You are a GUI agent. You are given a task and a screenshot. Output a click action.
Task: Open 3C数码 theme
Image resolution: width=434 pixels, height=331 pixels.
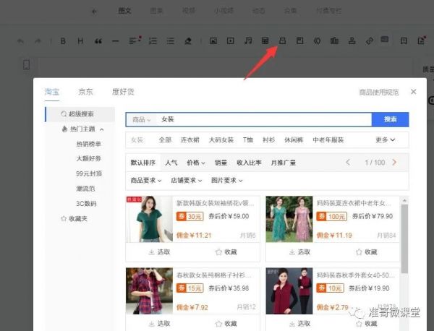pos(86,204)
